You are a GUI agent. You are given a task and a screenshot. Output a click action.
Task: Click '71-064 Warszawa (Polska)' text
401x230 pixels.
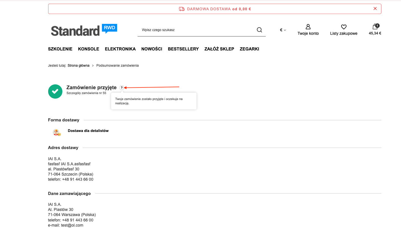(72, 215)
